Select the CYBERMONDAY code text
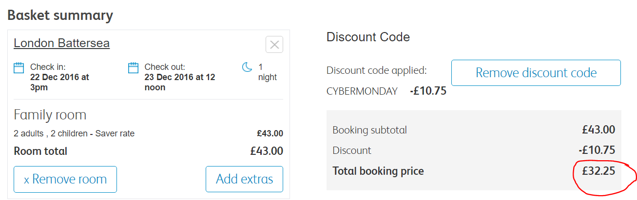 pos(362,91)
